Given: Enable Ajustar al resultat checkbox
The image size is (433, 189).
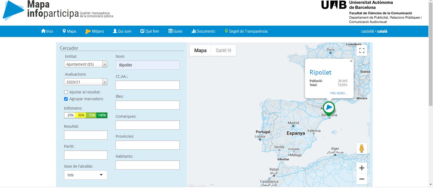Looking at the screenshot, I should [66, 92].
